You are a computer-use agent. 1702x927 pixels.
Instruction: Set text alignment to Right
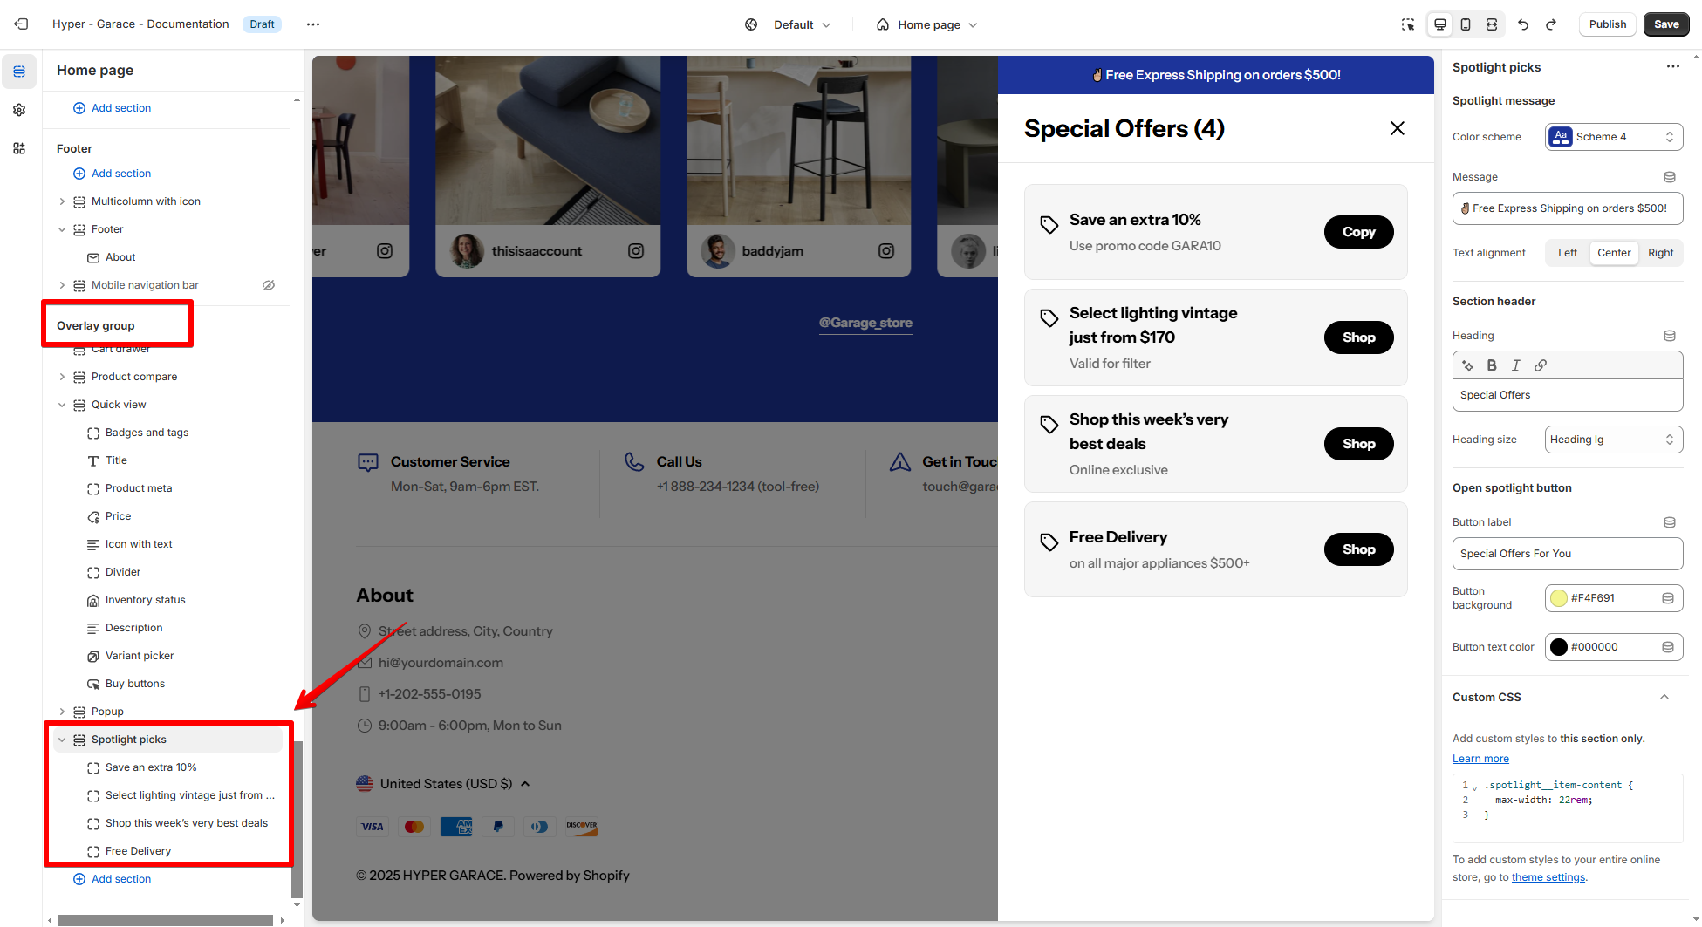[1661, 253]
